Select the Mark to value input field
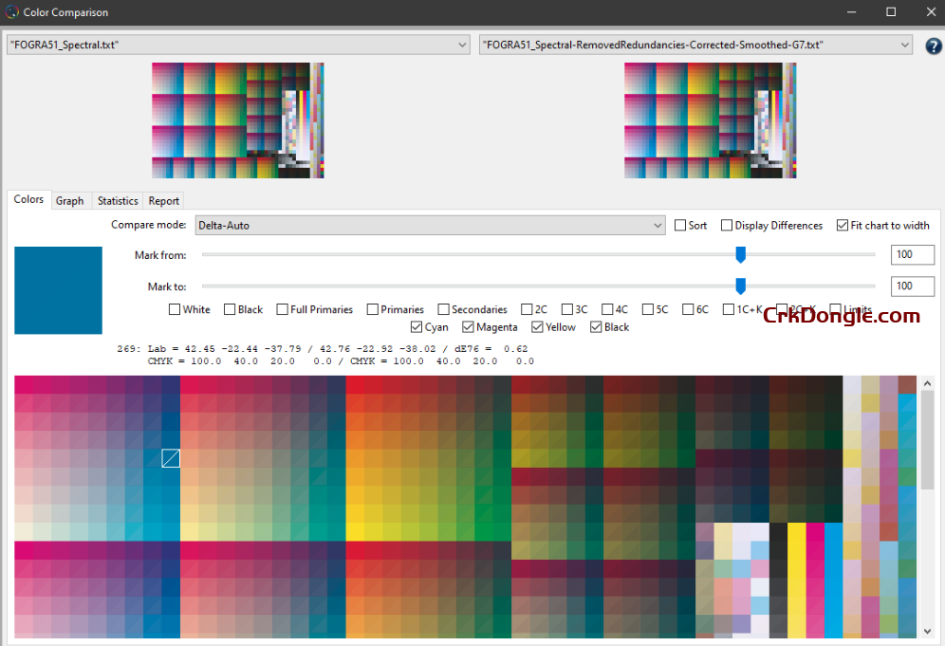This screenshot has height=646, width=945. pos(912,286)
